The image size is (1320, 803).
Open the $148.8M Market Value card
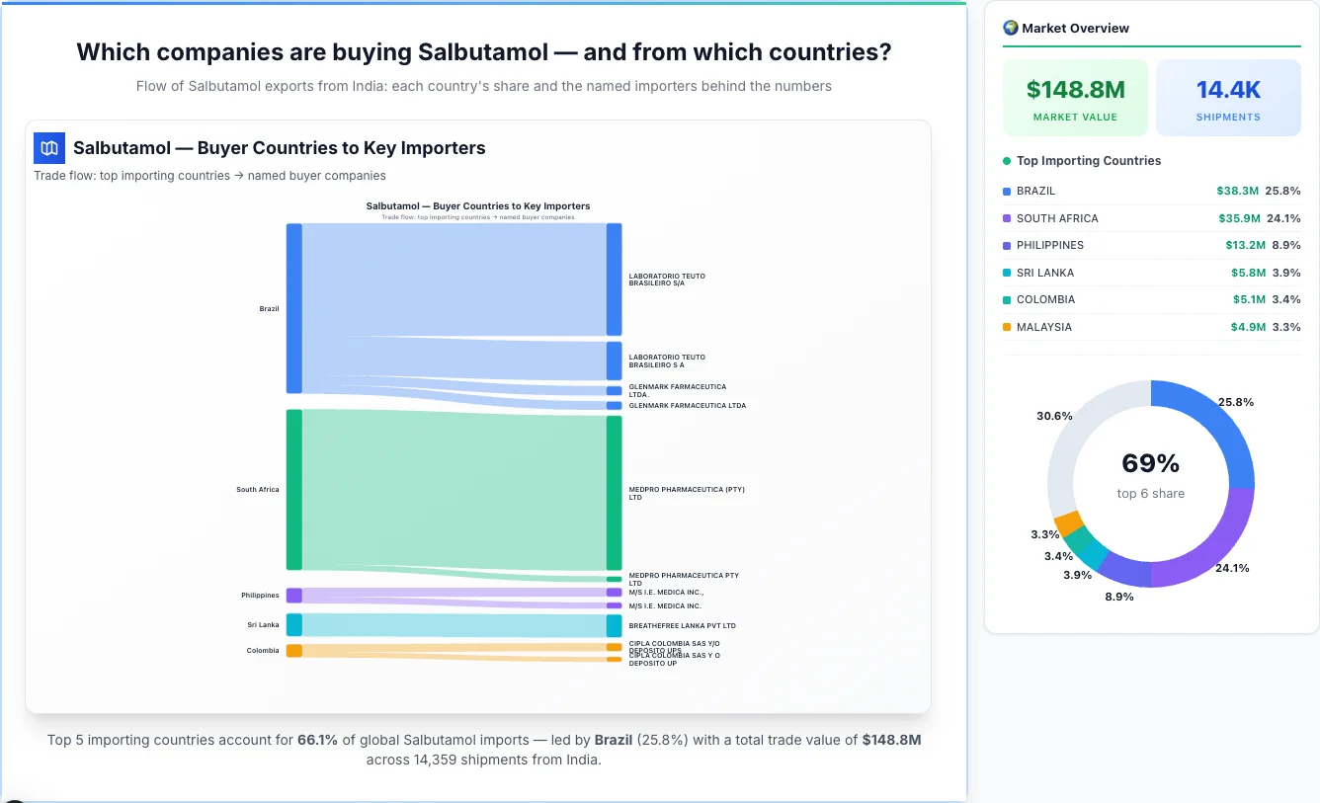point(1075,97)
